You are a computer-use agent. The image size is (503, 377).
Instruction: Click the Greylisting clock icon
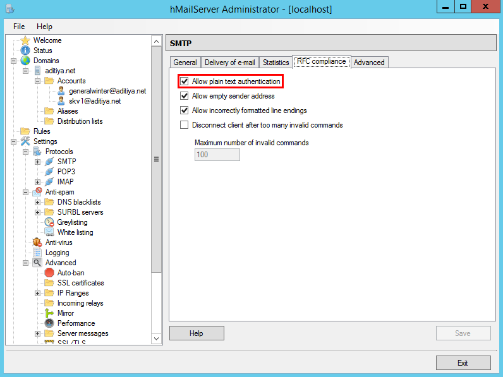(x=49, y=222)
